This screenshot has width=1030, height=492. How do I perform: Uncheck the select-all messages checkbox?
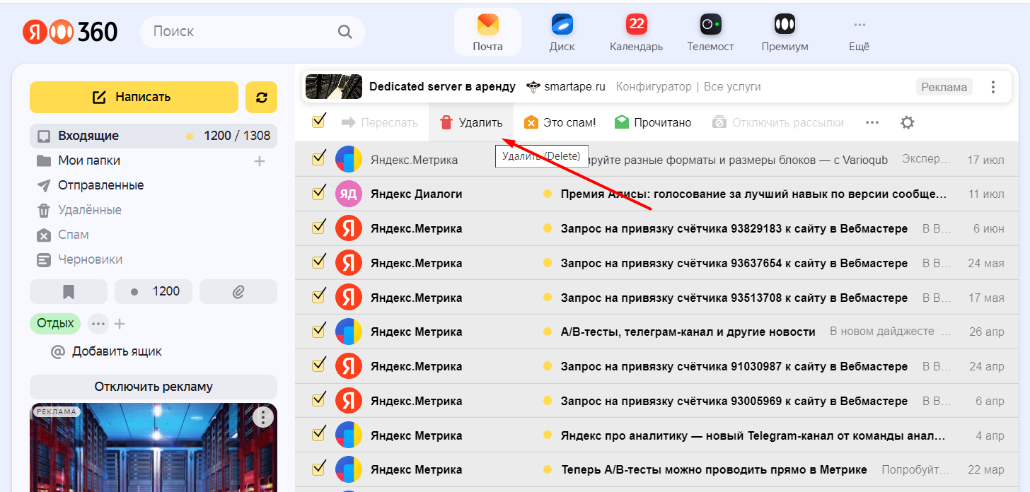coord(318,121)
